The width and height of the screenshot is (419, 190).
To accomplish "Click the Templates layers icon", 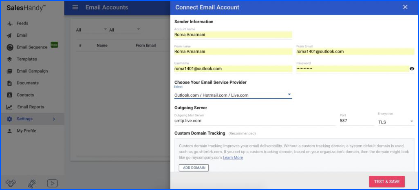I will [x=10, y=60].
